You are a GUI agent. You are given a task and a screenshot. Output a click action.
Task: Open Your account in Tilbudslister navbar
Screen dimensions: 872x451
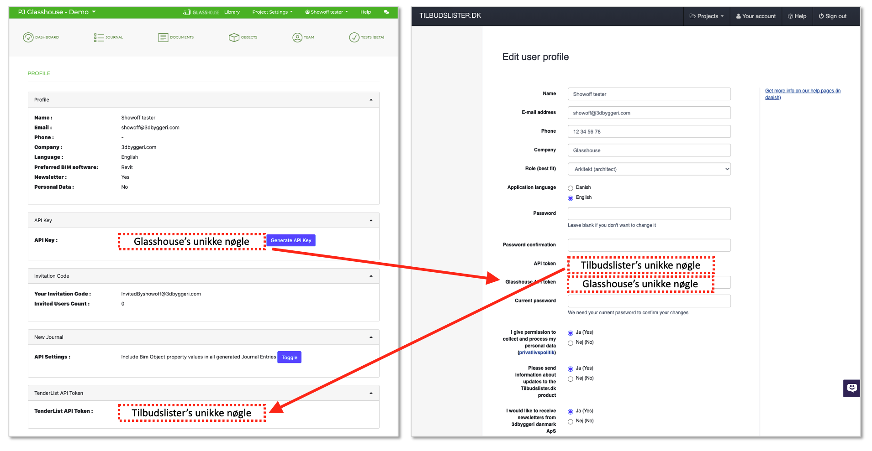tap(756, 16)
